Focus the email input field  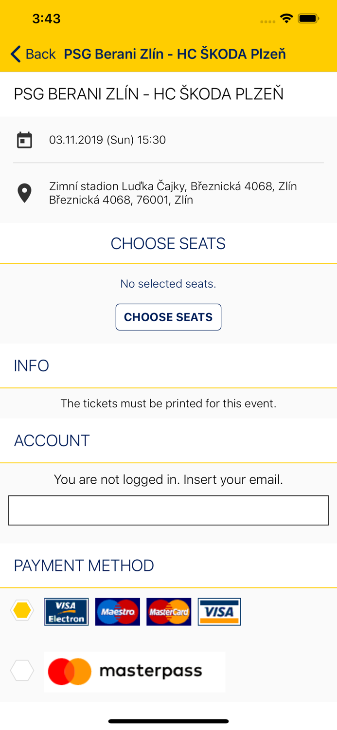168,511
